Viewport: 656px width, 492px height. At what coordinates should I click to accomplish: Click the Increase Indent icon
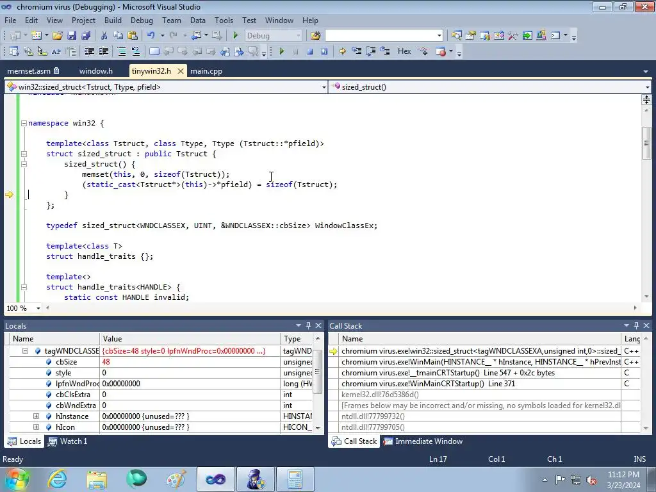(x=103, y=51)
